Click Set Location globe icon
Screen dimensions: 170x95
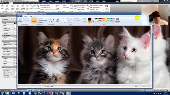click(x=107, y=7)
